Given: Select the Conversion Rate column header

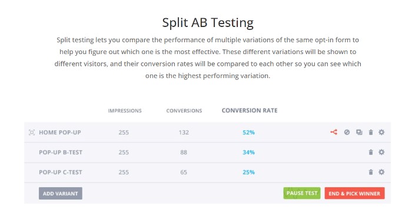Looking at the screenshot, I should pos(250,110).
